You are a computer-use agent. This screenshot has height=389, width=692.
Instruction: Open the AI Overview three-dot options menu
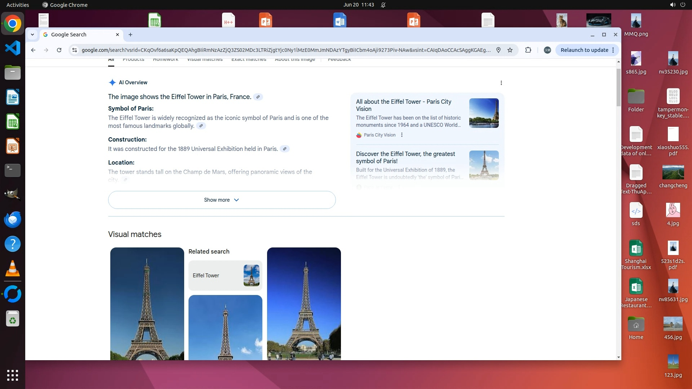pos(501,83)
